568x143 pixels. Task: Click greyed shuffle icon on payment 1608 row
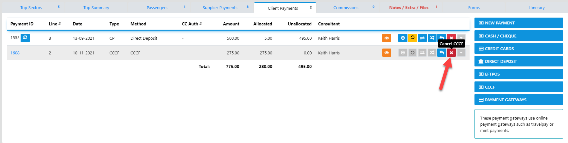[432, 52]
